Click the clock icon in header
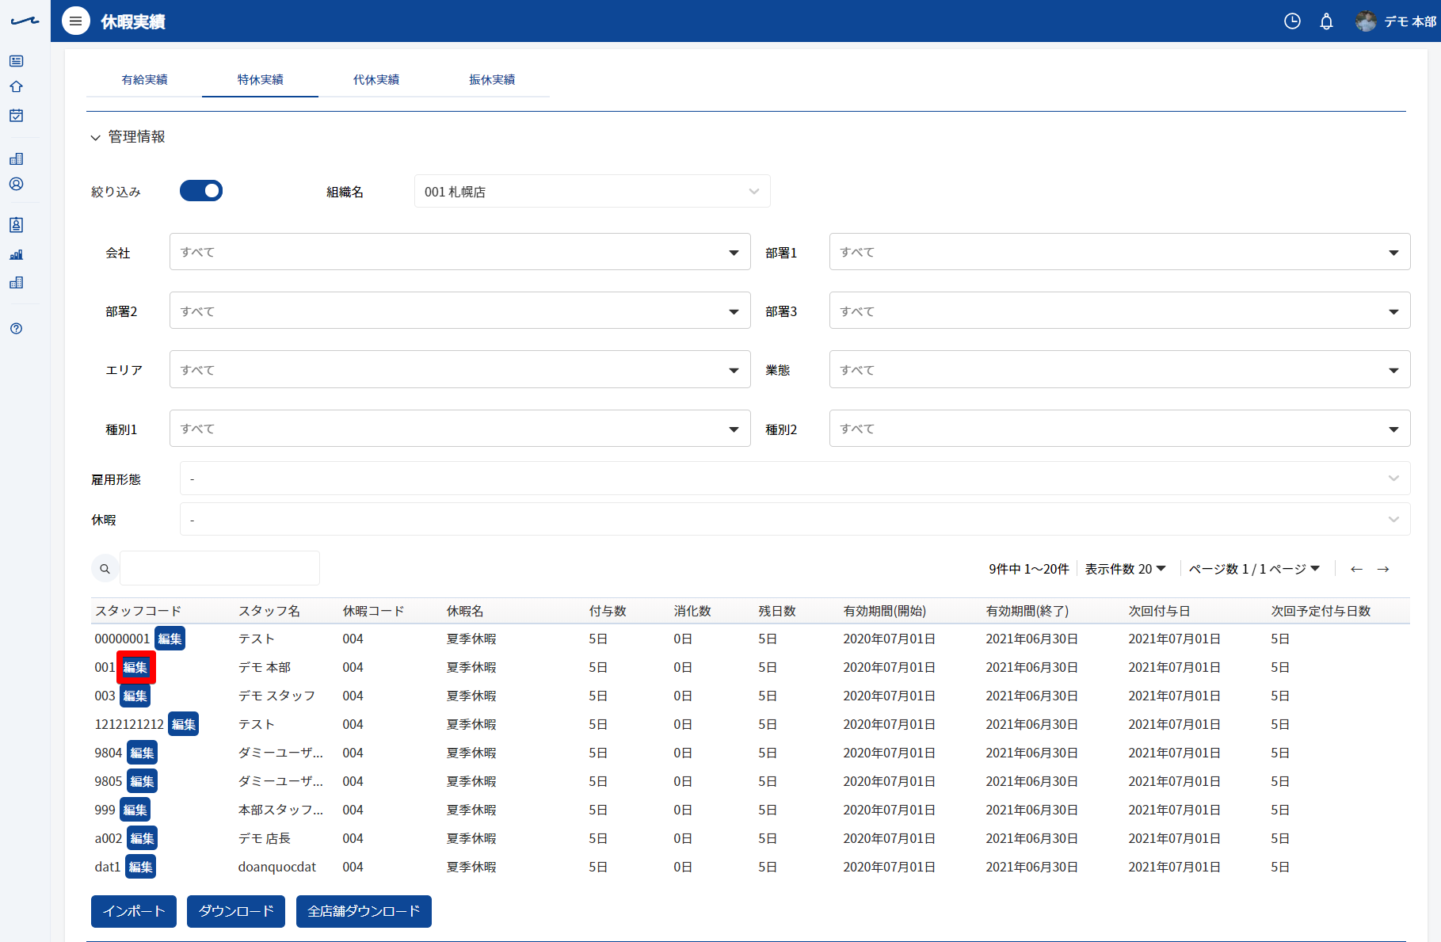1441x942 pixels. (1292, 21)
